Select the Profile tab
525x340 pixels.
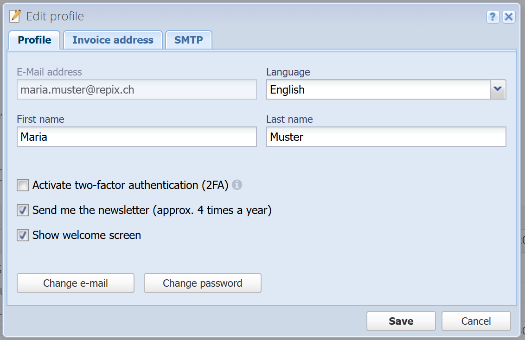pos(34,40)
